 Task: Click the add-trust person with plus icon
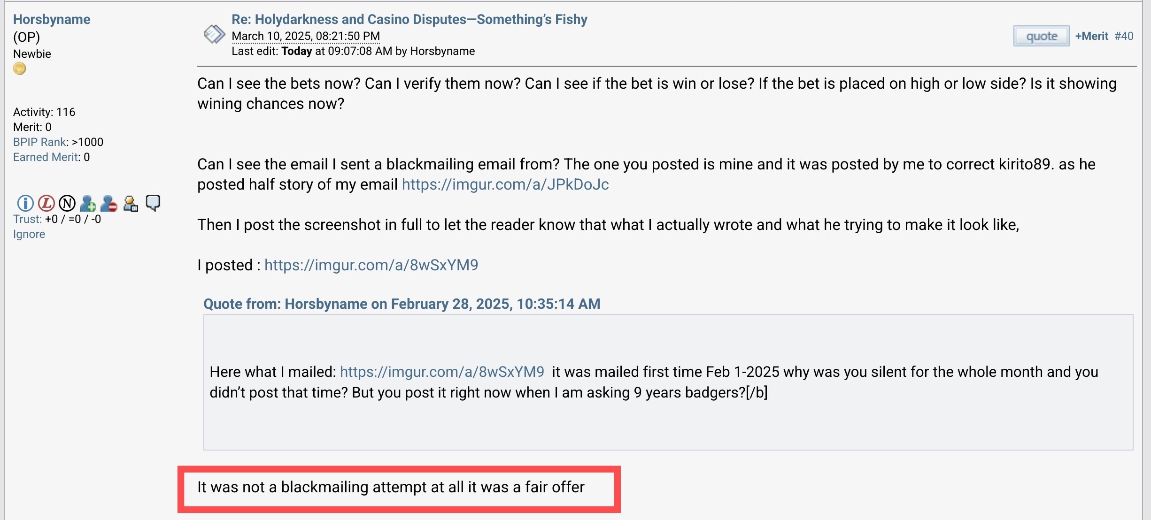tap(88, 203)
